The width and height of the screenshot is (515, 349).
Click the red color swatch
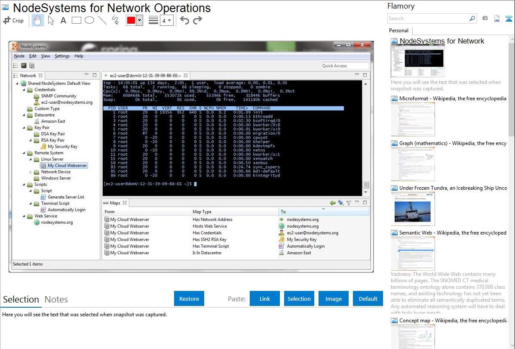tap(131, 20)
